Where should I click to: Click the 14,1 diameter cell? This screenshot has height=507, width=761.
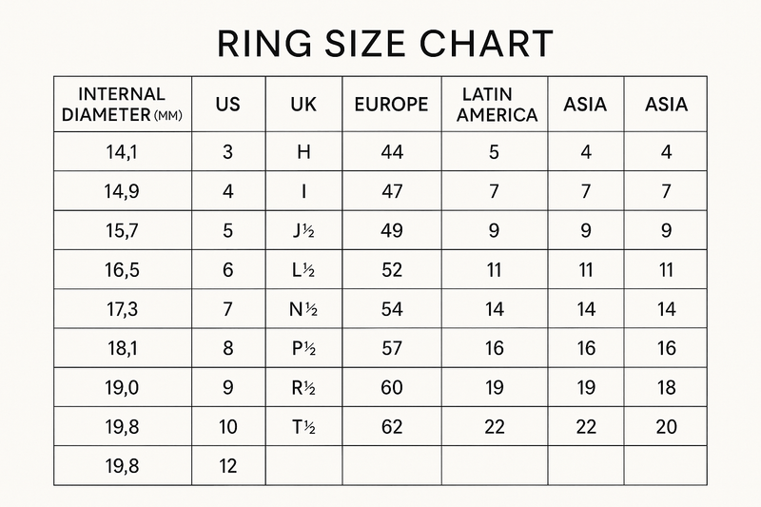pyautogui.click(x=122, y=152)
